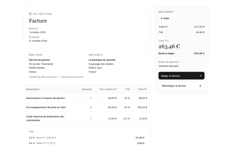Click row Abonnement à l'espace de gestion

pos(87,98)
